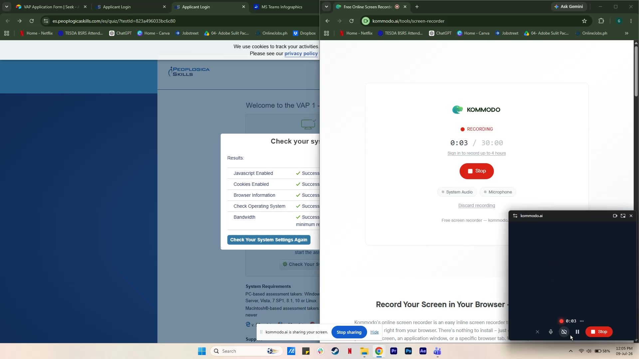Open more options beside the floating window timer
The height and width of the screenshot is (359, 639).
tap(582, 321)
